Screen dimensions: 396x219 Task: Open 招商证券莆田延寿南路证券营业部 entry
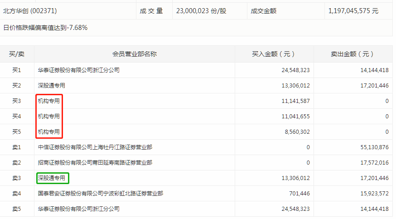(x=95, y=163)
